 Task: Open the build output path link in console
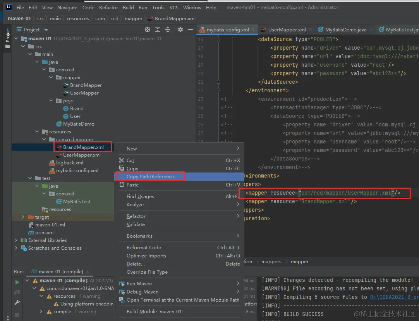click(395, 297)
